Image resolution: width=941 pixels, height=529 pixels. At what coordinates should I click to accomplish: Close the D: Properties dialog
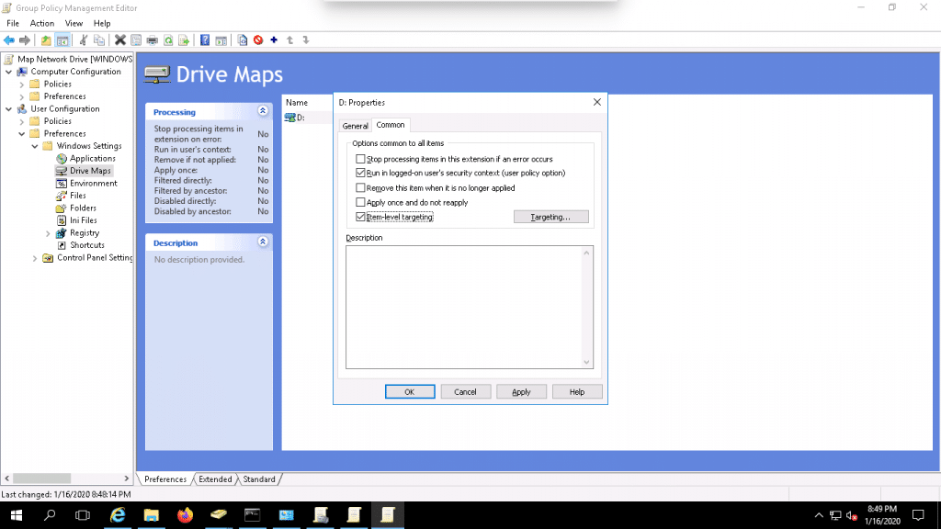point(597,102)
